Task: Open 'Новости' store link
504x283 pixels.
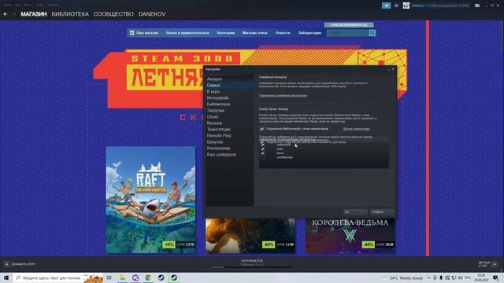Action: (283, 33)
